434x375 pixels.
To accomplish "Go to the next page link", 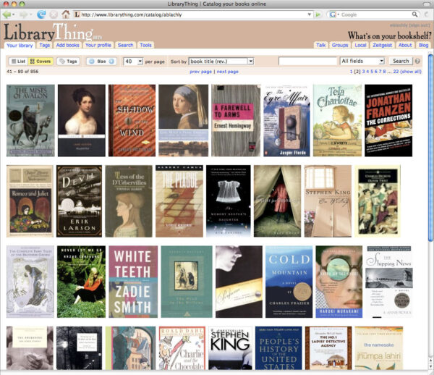I will (x=228, y=72).
